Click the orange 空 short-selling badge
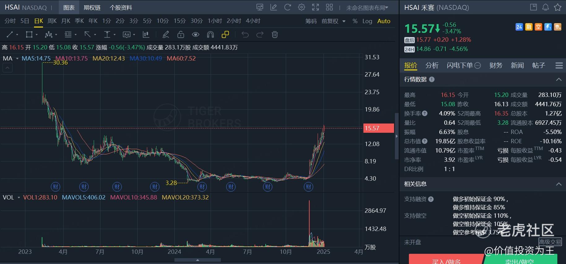This screenshot has height=264, width=566. 538,27
